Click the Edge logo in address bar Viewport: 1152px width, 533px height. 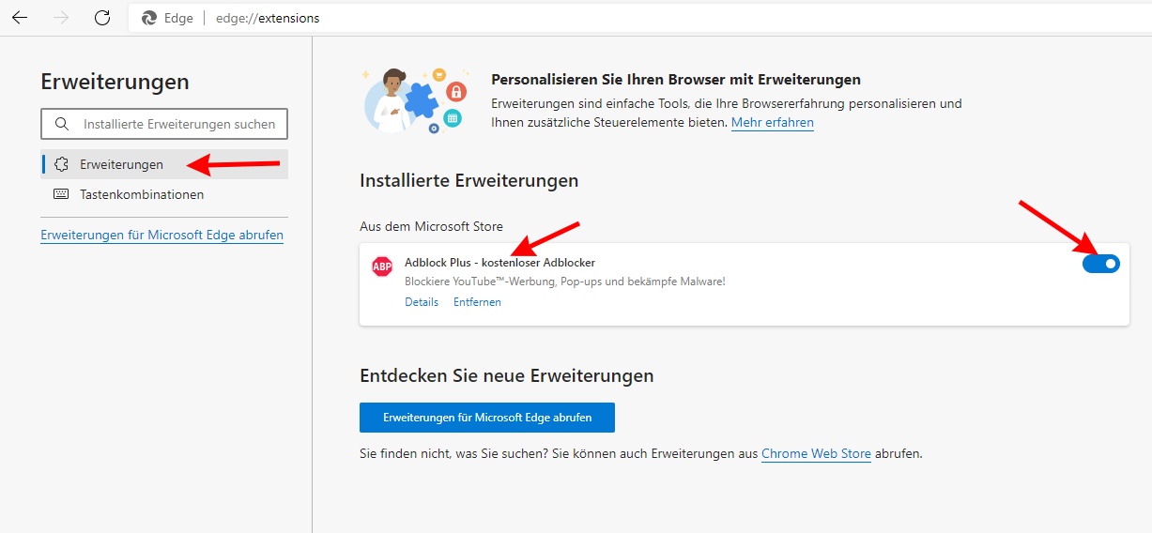pos(148,18)
